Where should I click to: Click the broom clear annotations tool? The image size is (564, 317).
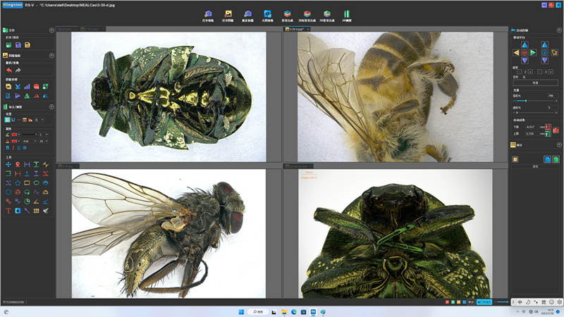(46, 211)
